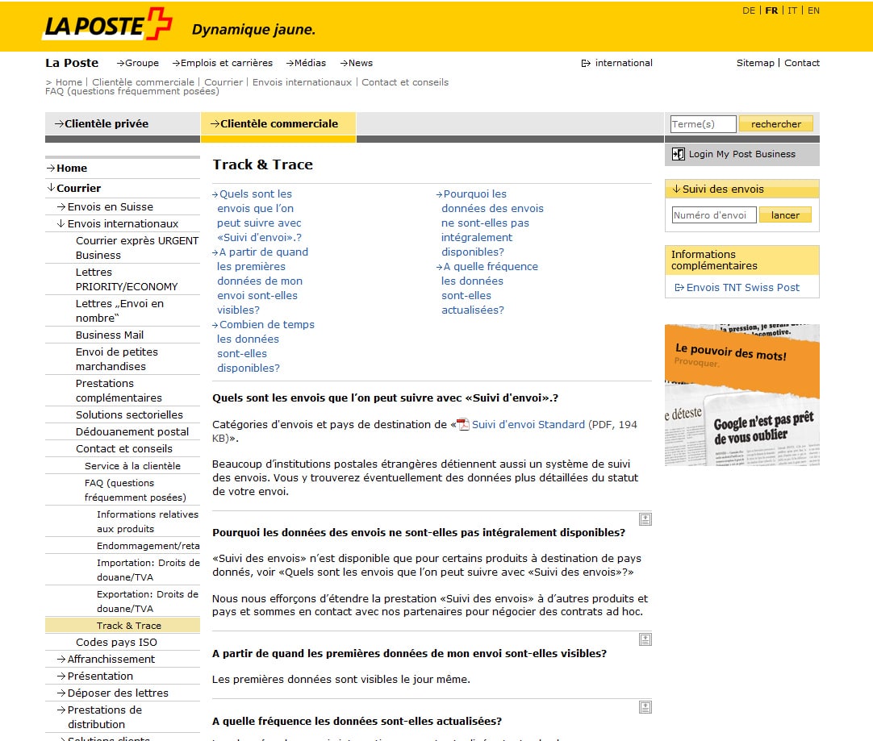The image size is (873, 741).
Task: Open the Sitemap
Action: (755, 63)
